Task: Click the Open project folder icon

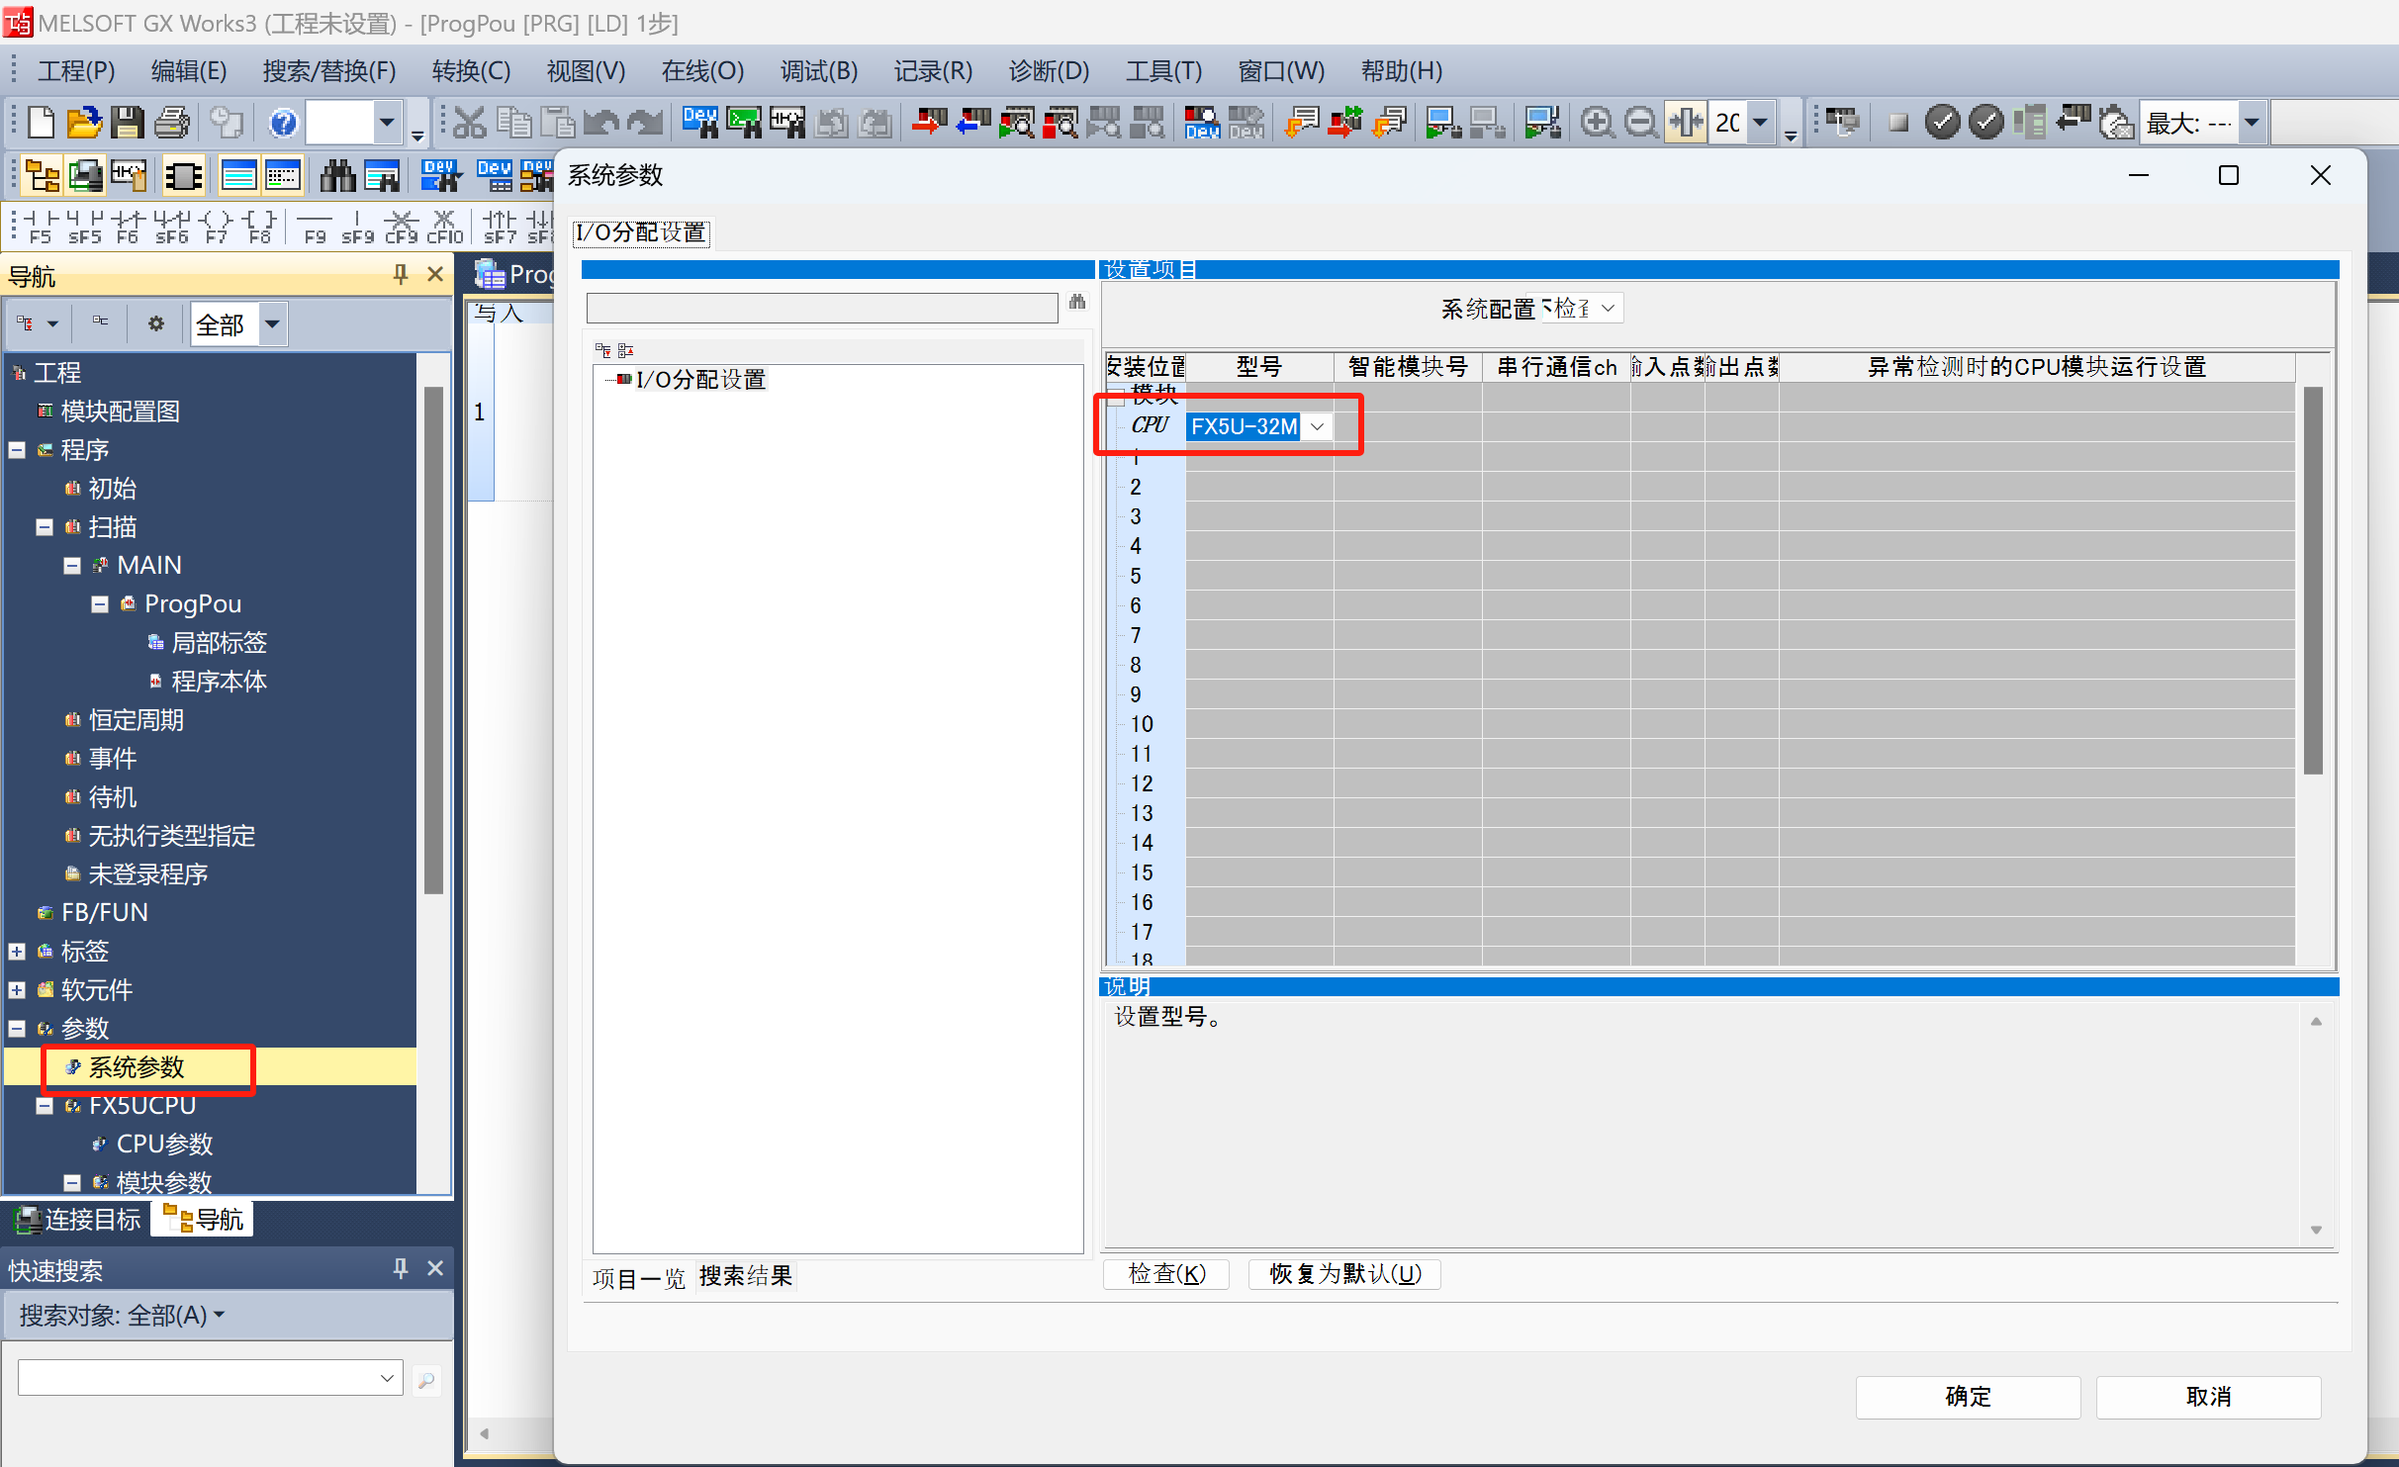Action: 83,124
